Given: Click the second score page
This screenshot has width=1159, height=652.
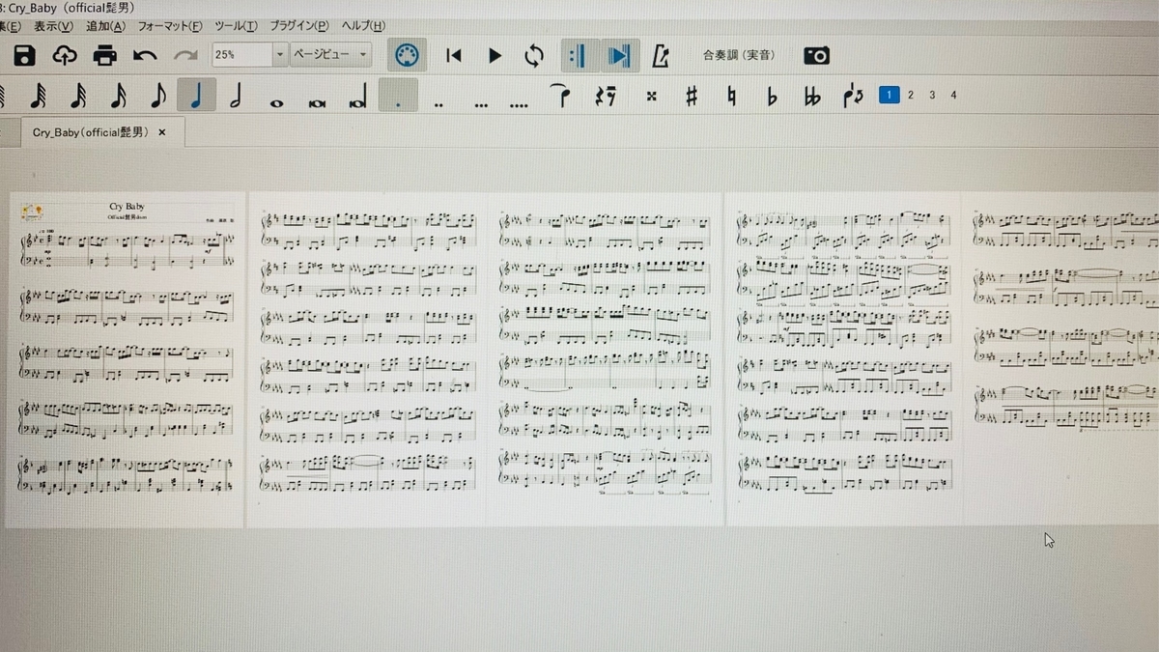Looking at the screenshot, I should click(365, 360).
